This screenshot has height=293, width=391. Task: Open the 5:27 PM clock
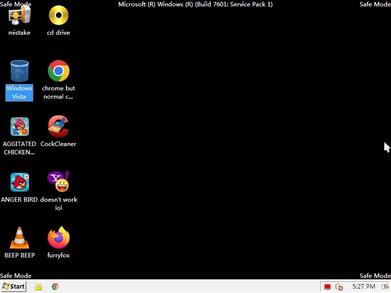pos(364,287)
